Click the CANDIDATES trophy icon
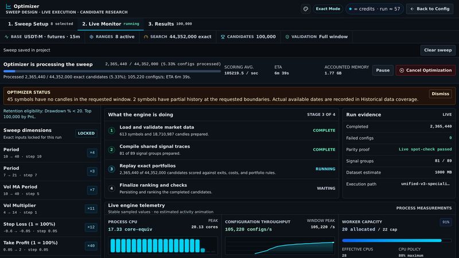The width and height of the screenshot is (459, 258). tap(223, 37)
